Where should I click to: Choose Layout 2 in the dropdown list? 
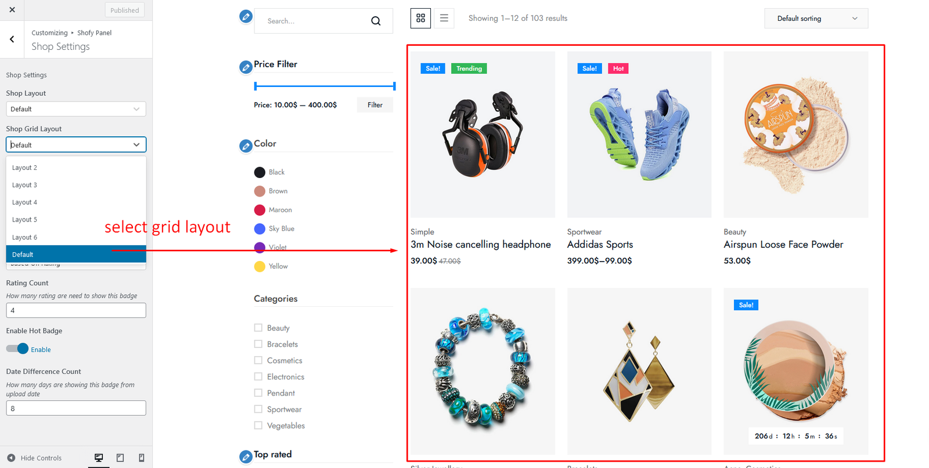pyautogui.click(x=25, y=168)
